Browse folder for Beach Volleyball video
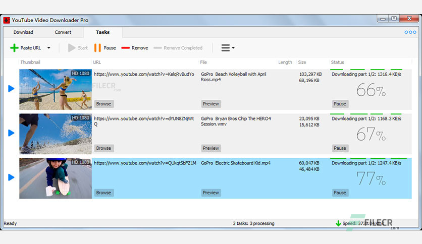422x244 pixels. tap(103, 104)
